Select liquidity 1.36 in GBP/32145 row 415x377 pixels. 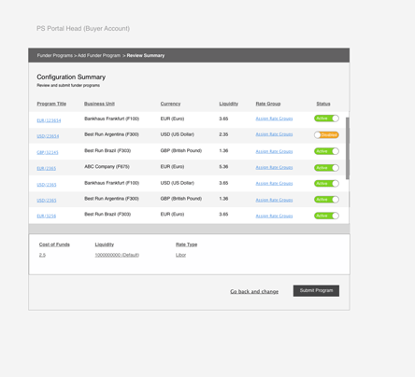(x=223, y=150)
